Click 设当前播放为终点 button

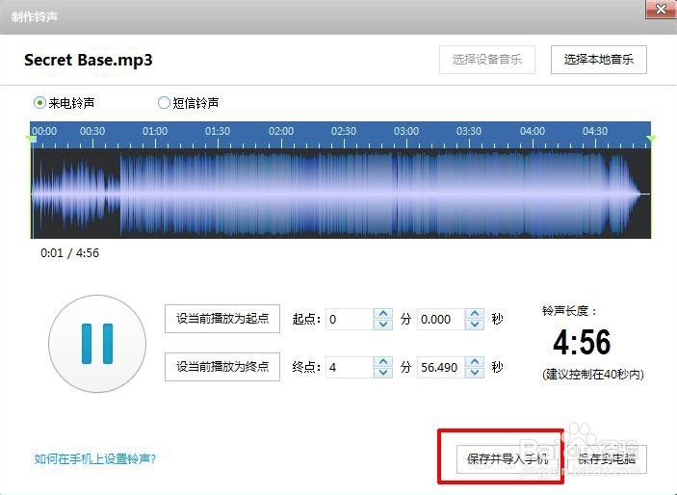click(222, 367)
